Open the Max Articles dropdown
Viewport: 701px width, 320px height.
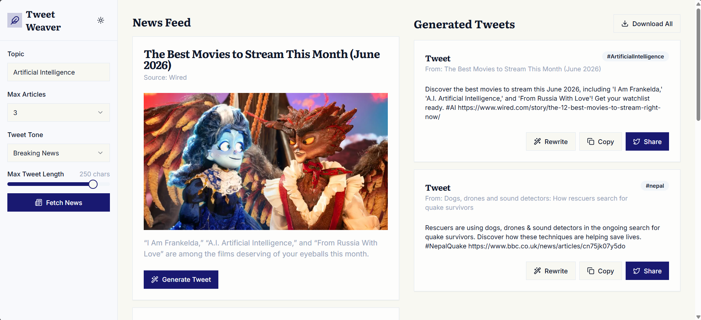tap(58, 112)
